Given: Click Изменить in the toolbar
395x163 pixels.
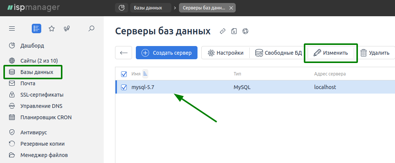Looking at the screenshot, I should click(331, 53).
